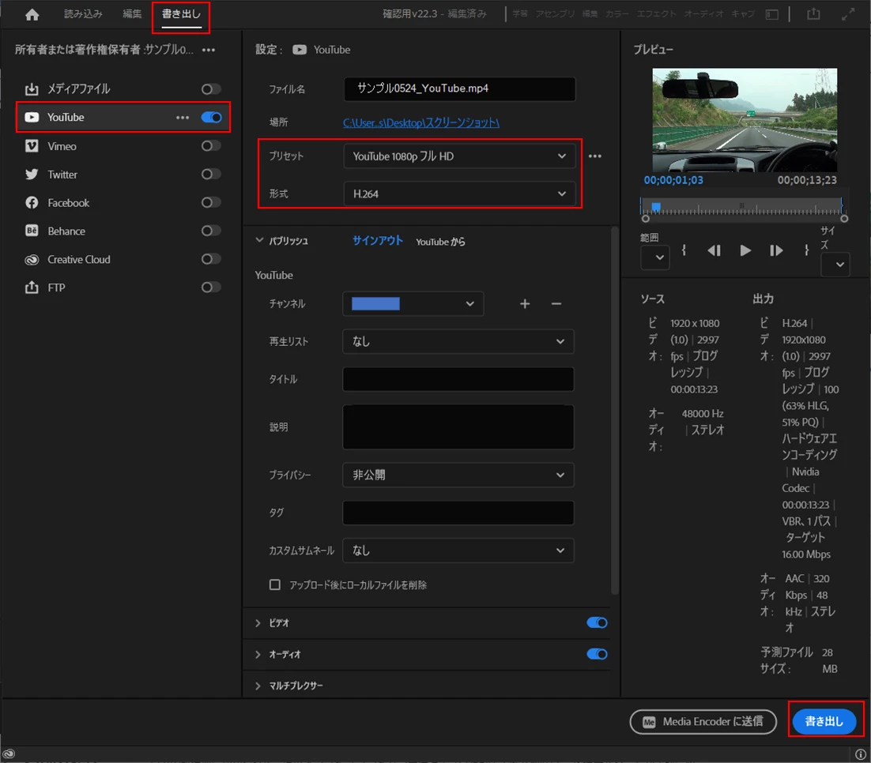871x763 pixels.
Task: Open the 範囲 range dropdown
Action: tap(655, 257)
